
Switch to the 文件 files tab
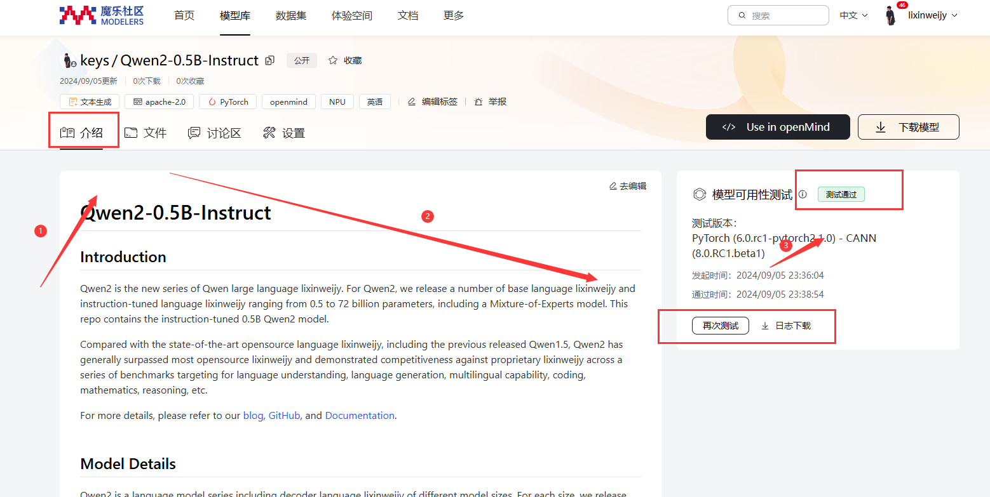point(146,133)
